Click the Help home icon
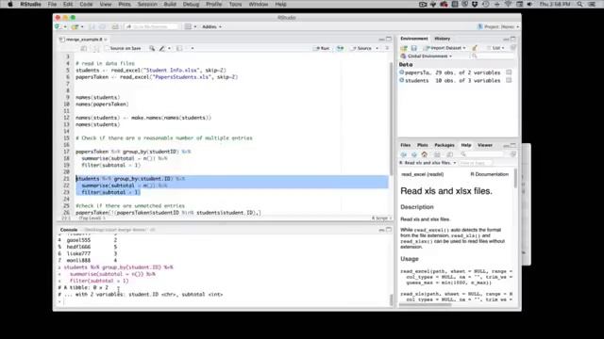 424,154
